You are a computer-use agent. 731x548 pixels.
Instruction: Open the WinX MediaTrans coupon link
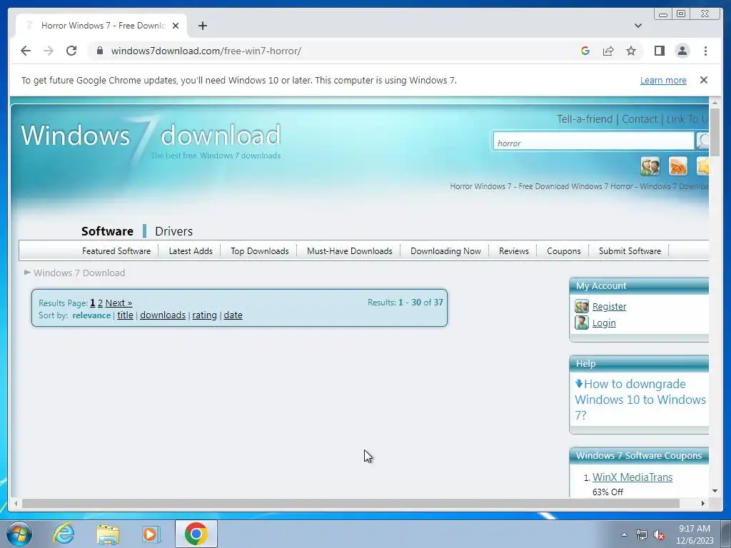[632, 477]
